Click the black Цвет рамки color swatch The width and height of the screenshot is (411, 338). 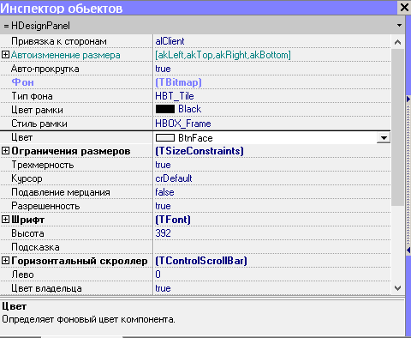point(165,109)
